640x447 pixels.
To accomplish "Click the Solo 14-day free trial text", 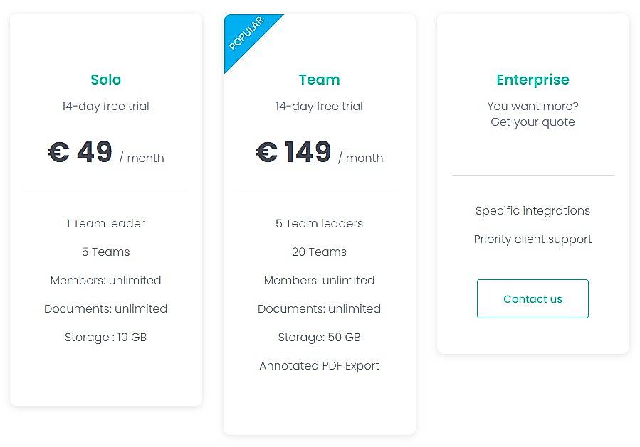I will click(x=105, y=106).
